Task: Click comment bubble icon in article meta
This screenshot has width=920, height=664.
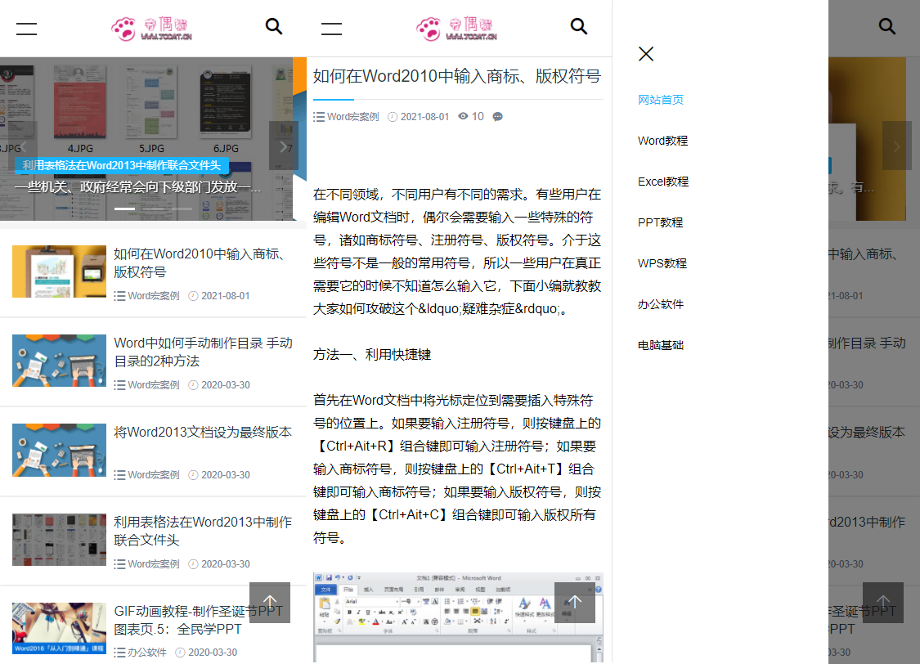Action: [x=497, y=117]
